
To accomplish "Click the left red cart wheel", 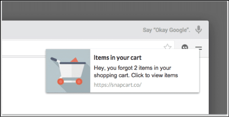I will point(61,82).
